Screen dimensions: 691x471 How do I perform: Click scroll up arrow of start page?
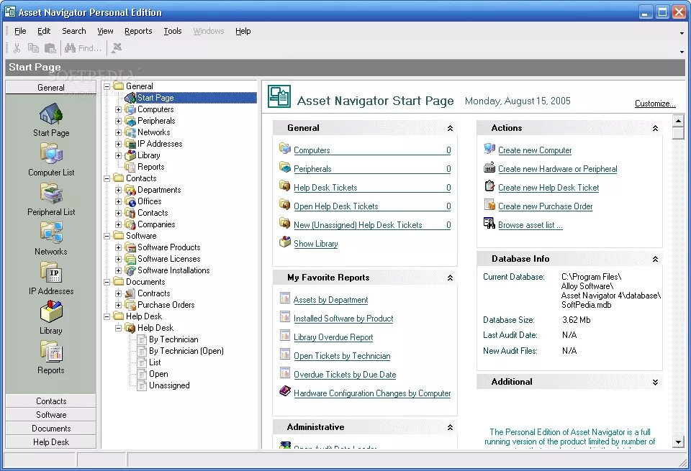pos(678,120)
